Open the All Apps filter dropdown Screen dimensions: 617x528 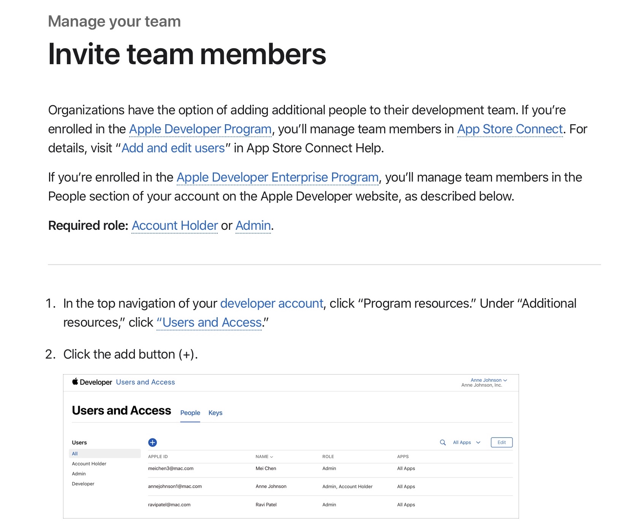click(x=467, y=443)
